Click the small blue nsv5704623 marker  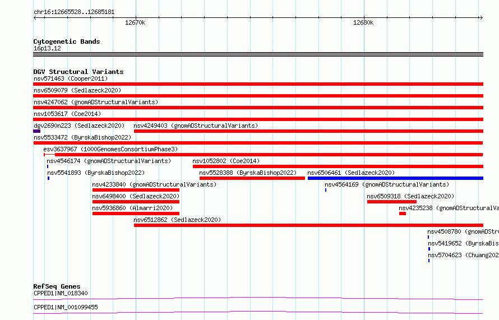click(x=429, y=261)
